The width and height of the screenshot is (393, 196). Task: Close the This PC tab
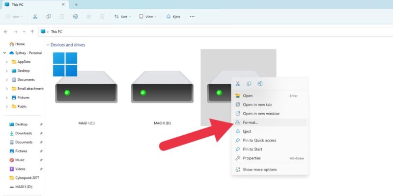[63, 4]
